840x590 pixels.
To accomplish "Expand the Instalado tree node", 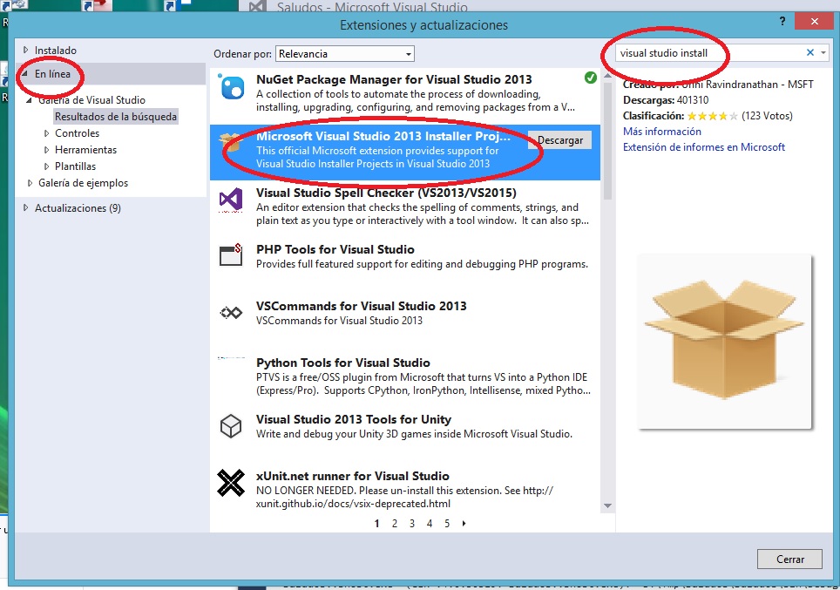I will pos(25,50).
